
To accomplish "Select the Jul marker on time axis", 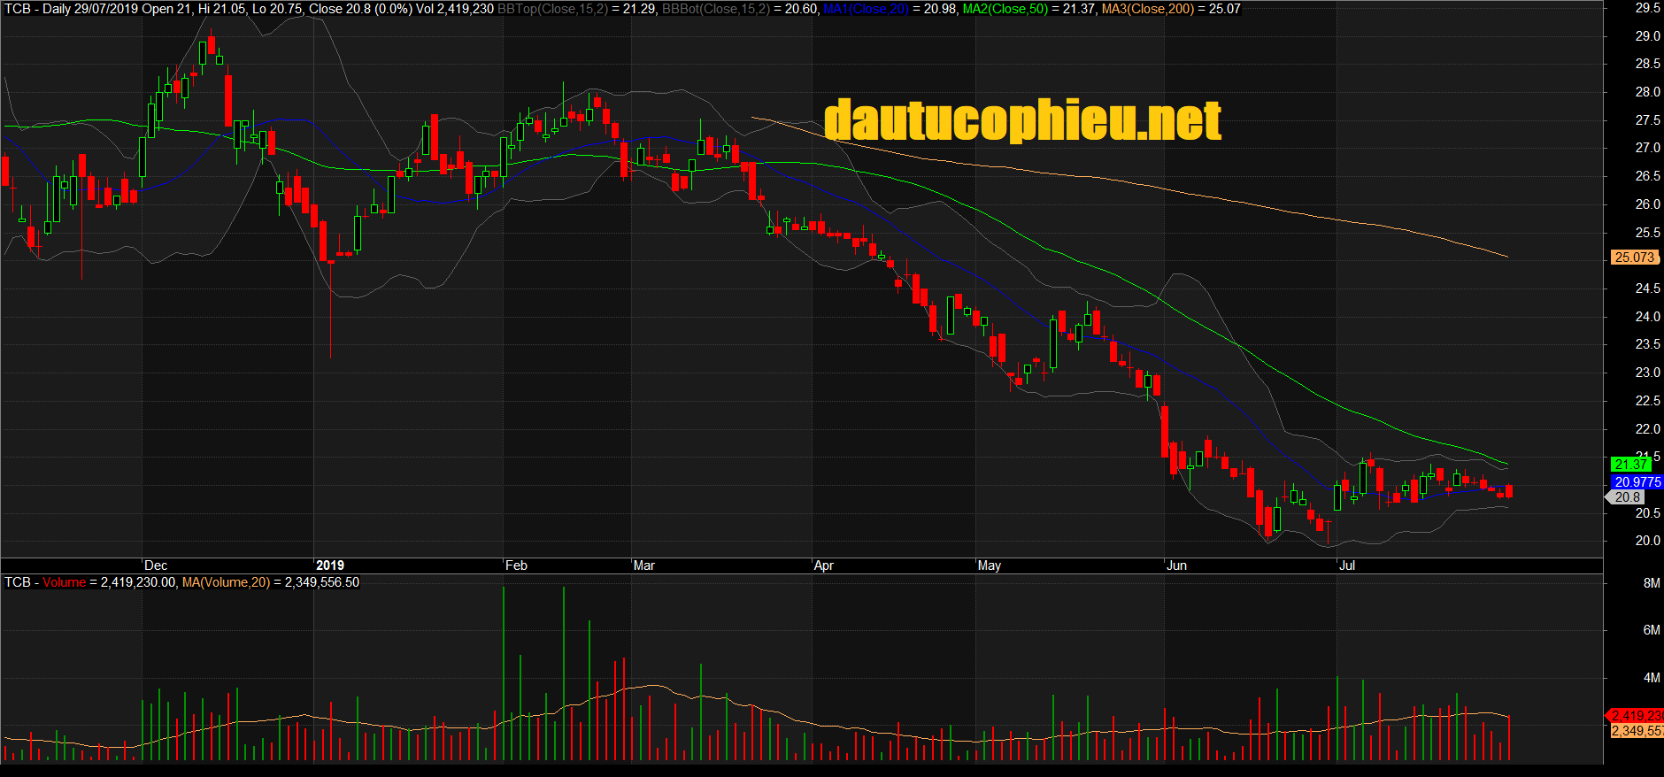I will pyautogui.click(x=1346, y=565).
